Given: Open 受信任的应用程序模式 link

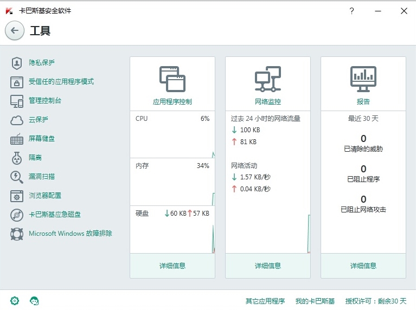Looking at the screenshot, I should point(61,81).
